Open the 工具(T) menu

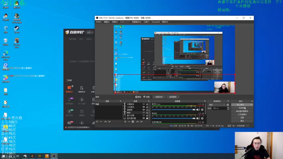click(x=146, y=22)
